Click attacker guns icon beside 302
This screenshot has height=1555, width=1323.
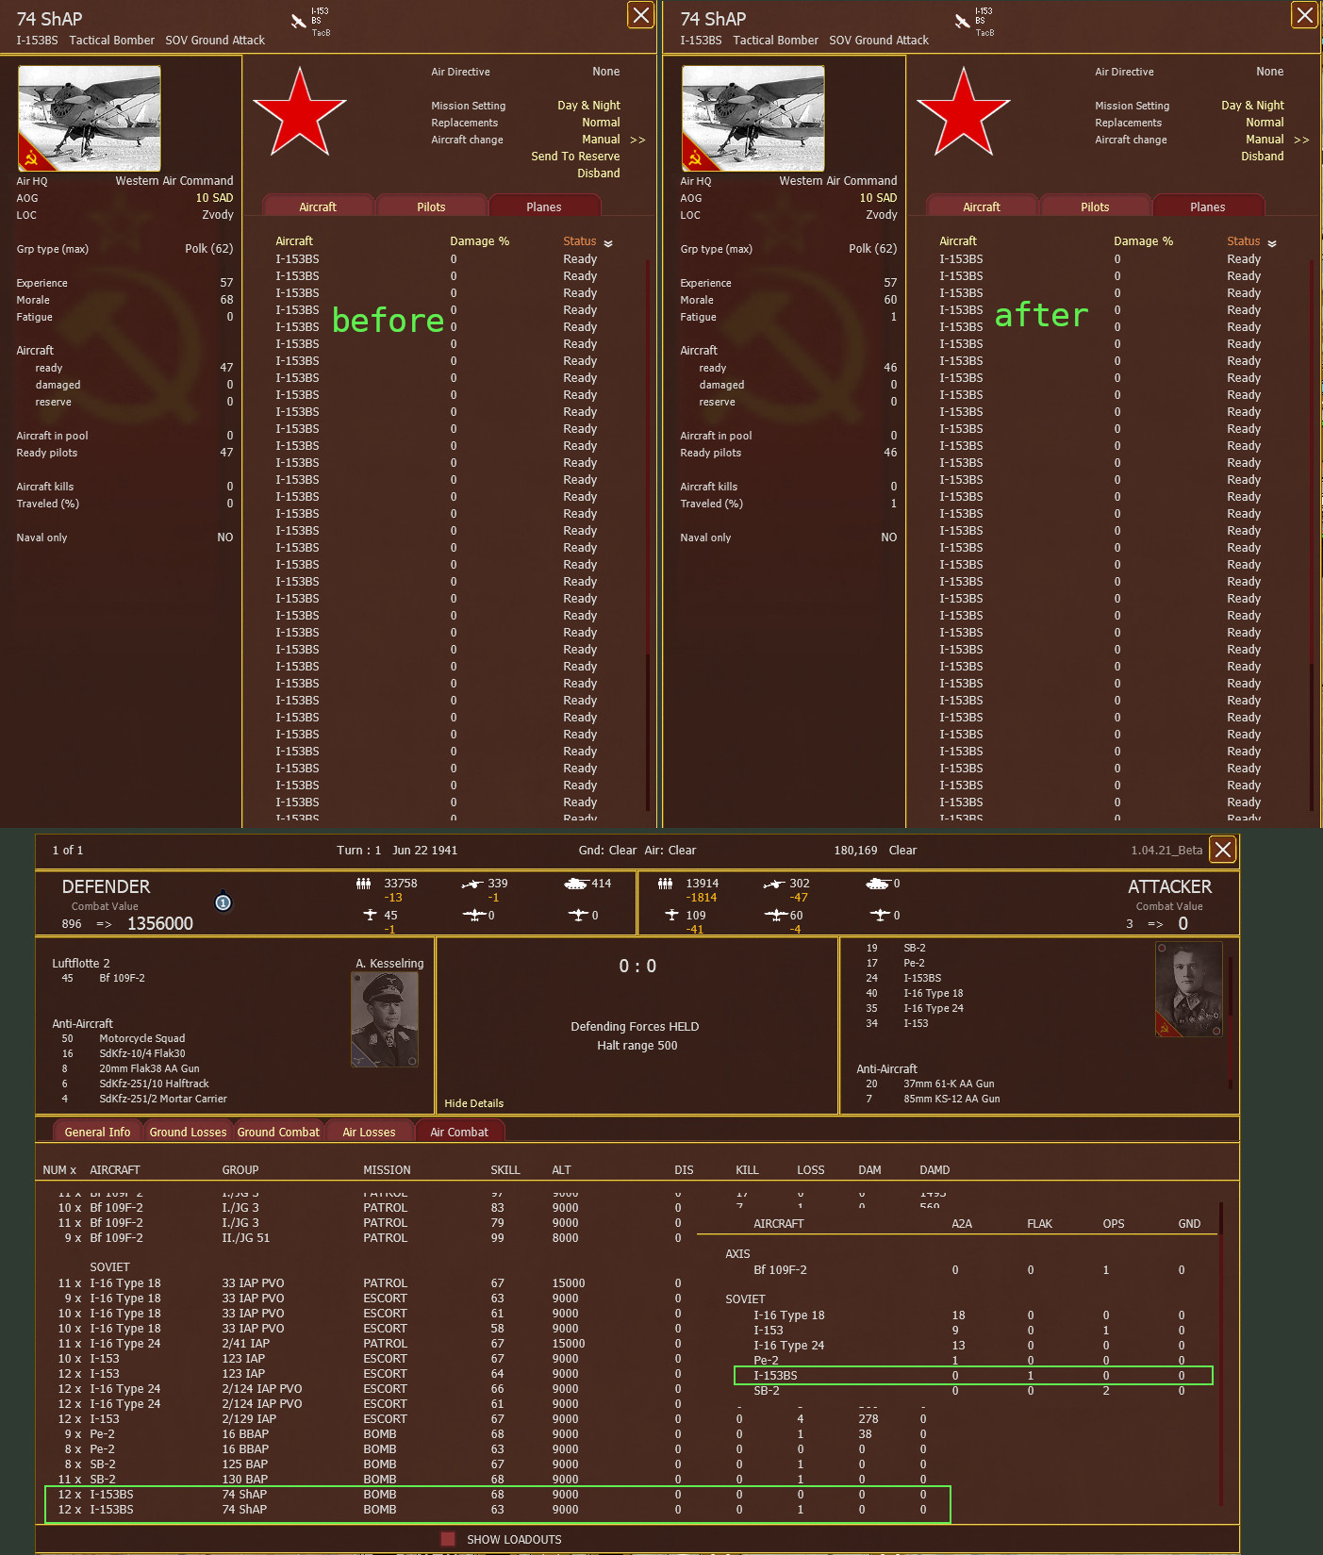773,884
